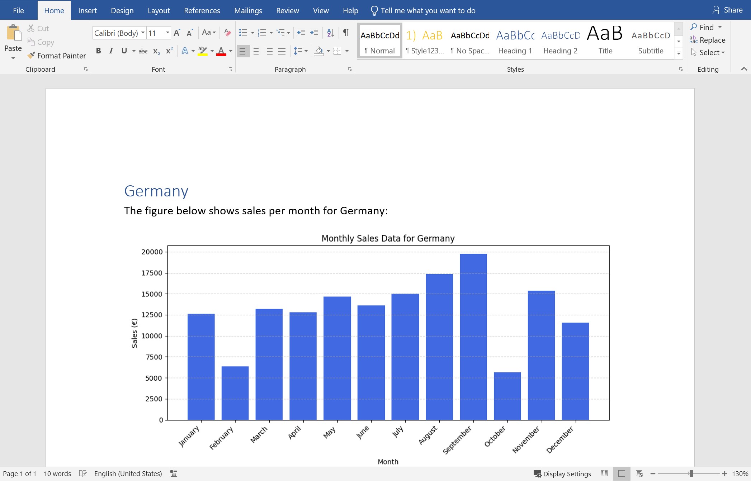The width and height of the screenshot is (751, 481).
Task: Toggle Show/Hide paragraph marks
Action: point(346,33)
